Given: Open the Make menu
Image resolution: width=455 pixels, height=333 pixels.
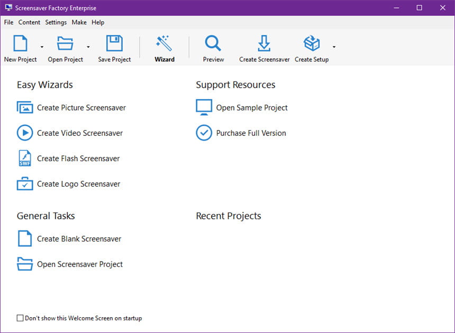Looking at the screenshot, I should click(x=79, y=22).
